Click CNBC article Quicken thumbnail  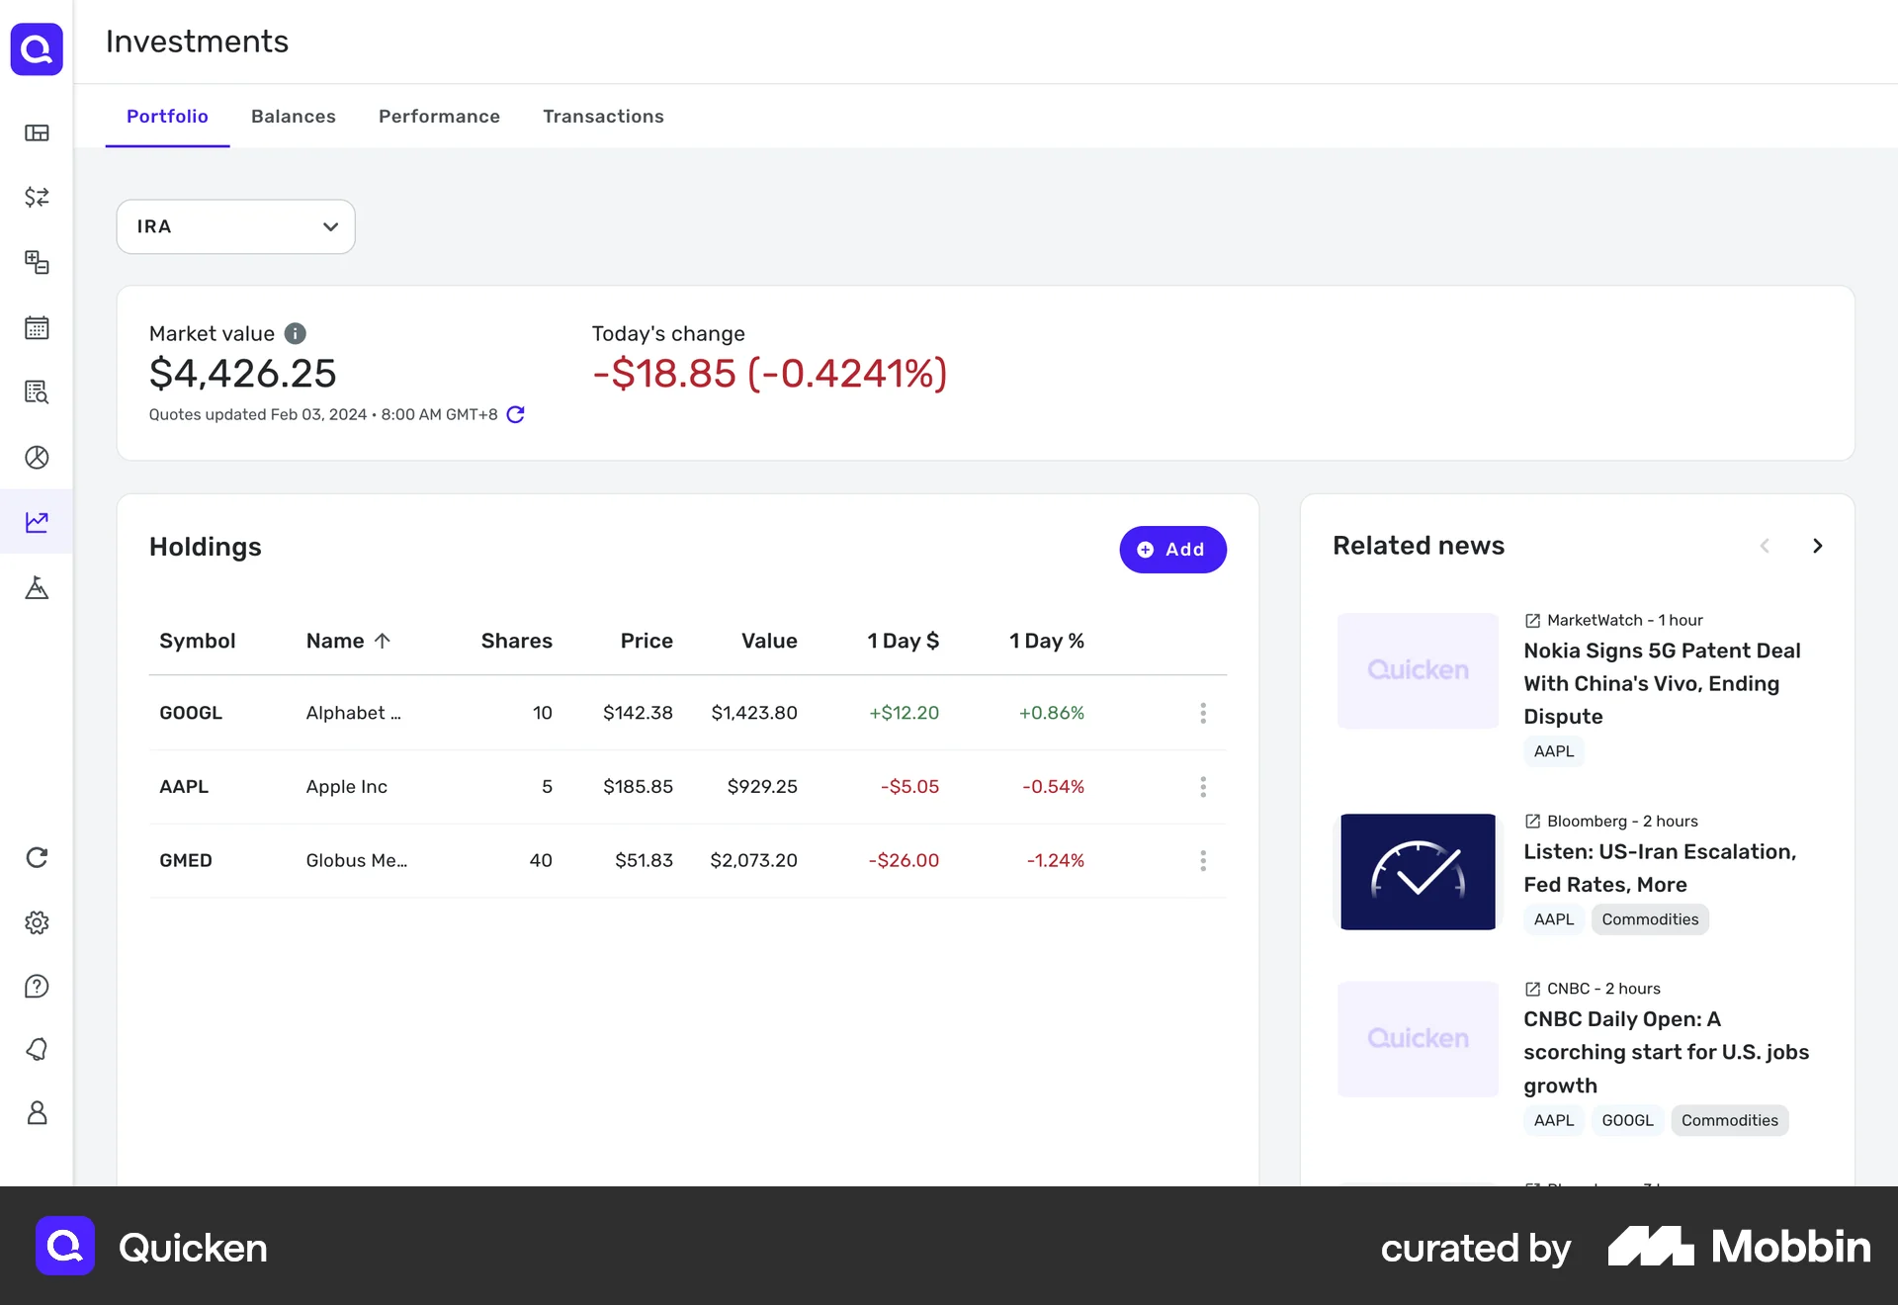[1418, 1038]
